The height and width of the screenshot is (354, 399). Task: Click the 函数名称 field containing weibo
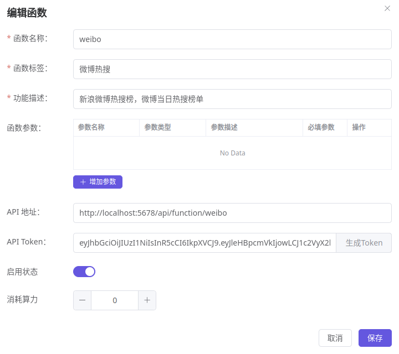pos(232,39)
